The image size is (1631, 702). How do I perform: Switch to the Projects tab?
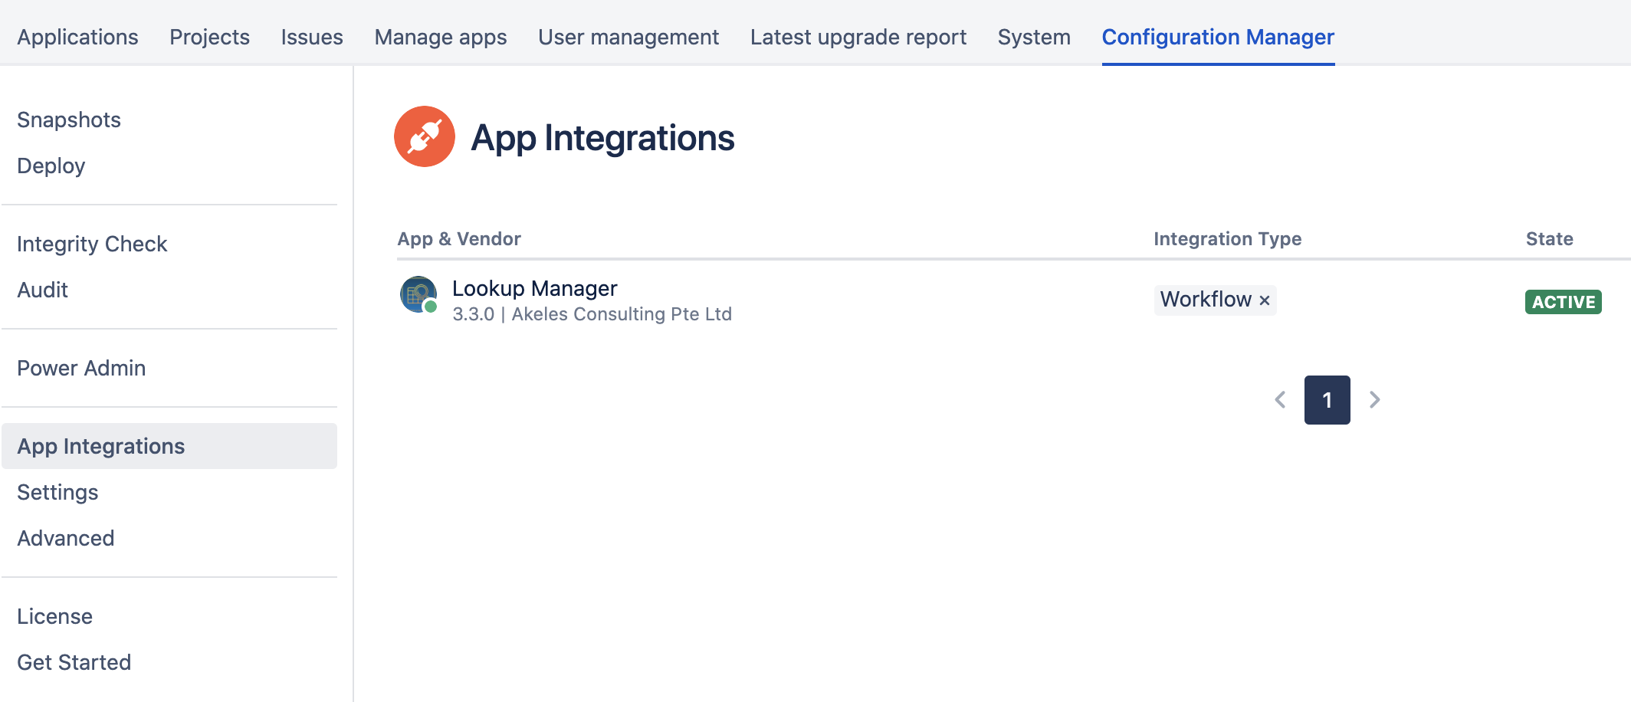tap(209, 37)
